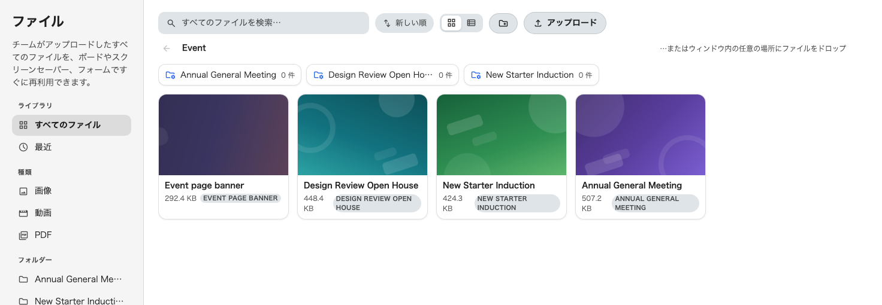Click the アップロード button
Image resolution: width=882 pixels, height=305 pixels.
[x=565, y=23]
